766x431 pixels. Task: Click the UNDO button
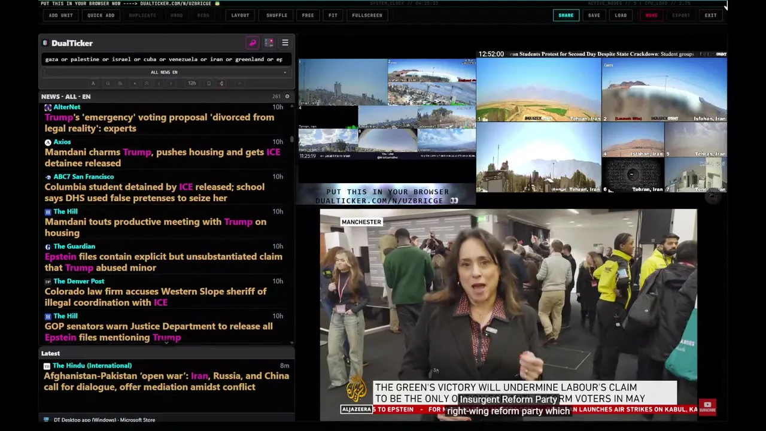click(x=177, y=16)
